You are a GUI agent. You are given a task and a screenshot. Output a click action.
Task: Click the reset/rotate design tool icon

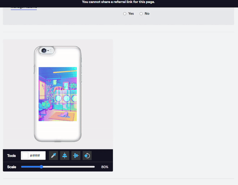(87, 156)
